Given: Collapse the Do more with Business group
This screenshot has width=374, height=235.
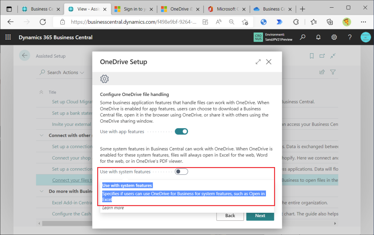Looking at the screenshot, I should point(42,191).
